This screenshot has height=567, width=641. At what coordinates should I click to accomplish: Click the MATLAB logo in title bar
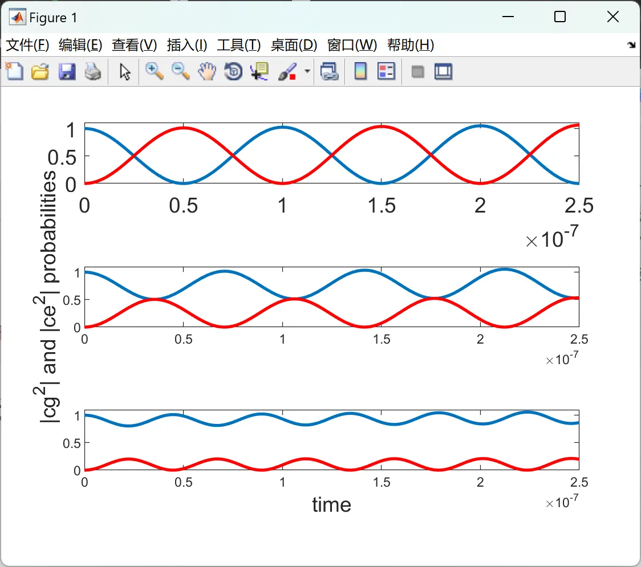tap(18, 17)
